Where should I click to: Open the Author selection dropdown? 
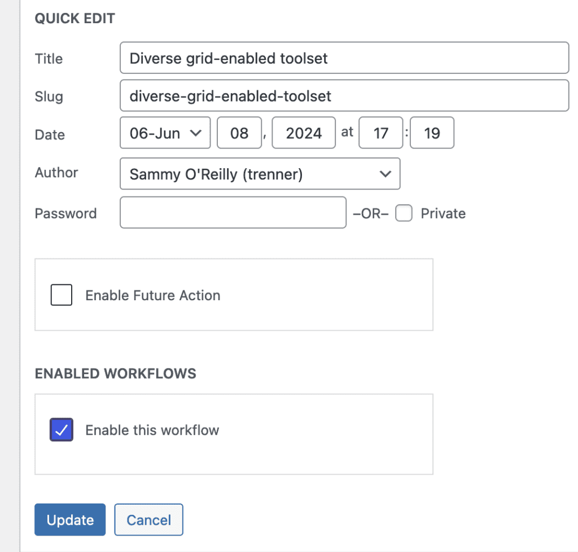point(260,174)
